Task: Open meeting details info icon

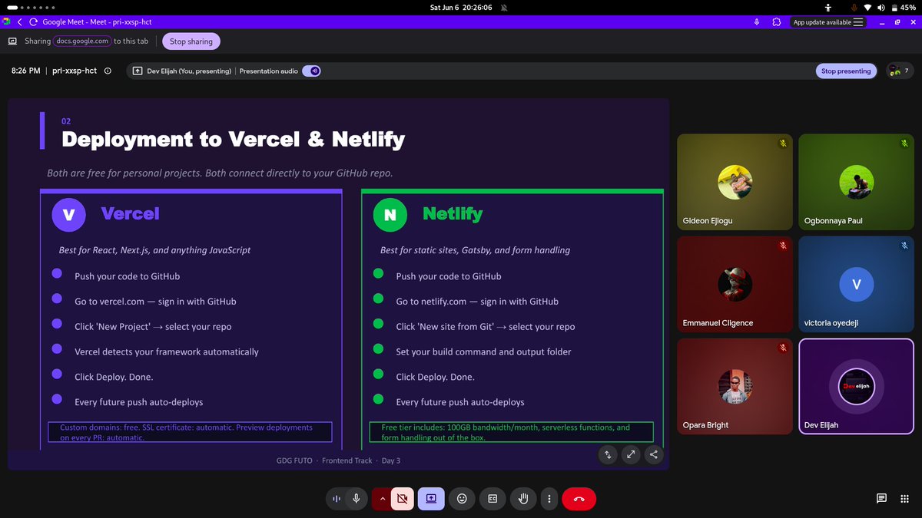Action: tap(108, 71)
